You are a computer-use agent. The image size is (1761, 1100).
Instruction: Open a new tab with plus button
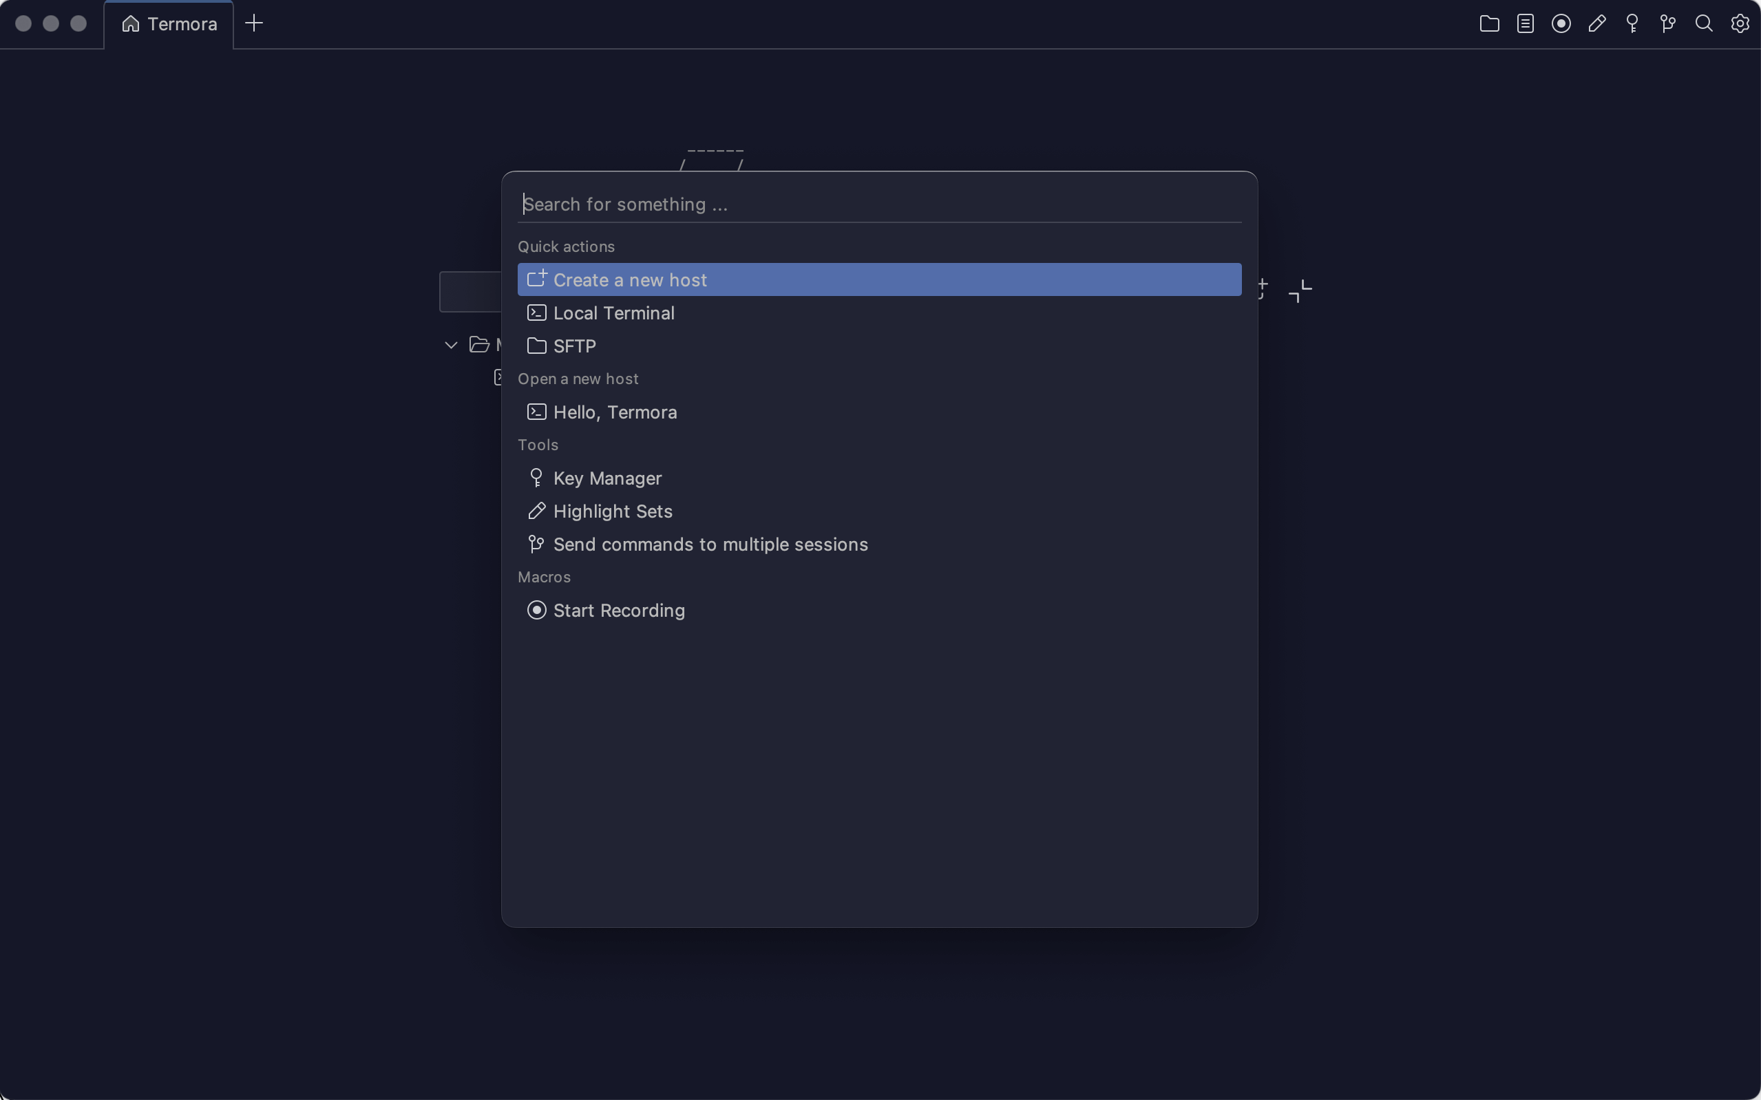click(254, 24)
